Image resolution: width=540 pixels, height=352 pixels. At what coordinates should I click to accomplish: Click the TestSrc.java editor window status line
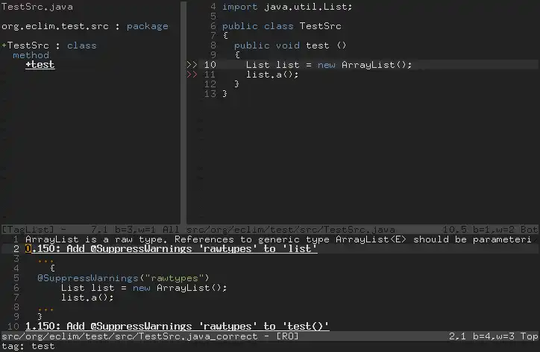click(362, 230)
